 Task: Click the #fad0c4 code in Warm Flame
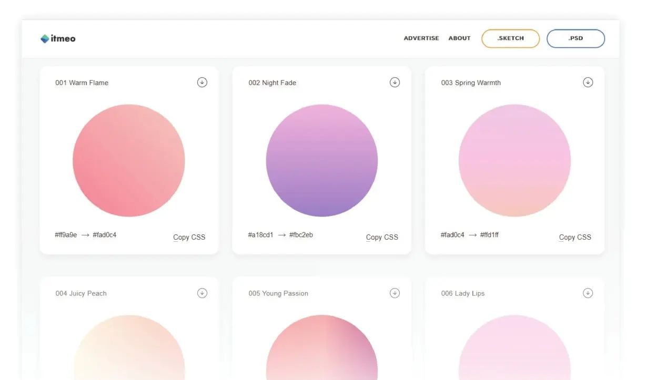coord(105,235)
